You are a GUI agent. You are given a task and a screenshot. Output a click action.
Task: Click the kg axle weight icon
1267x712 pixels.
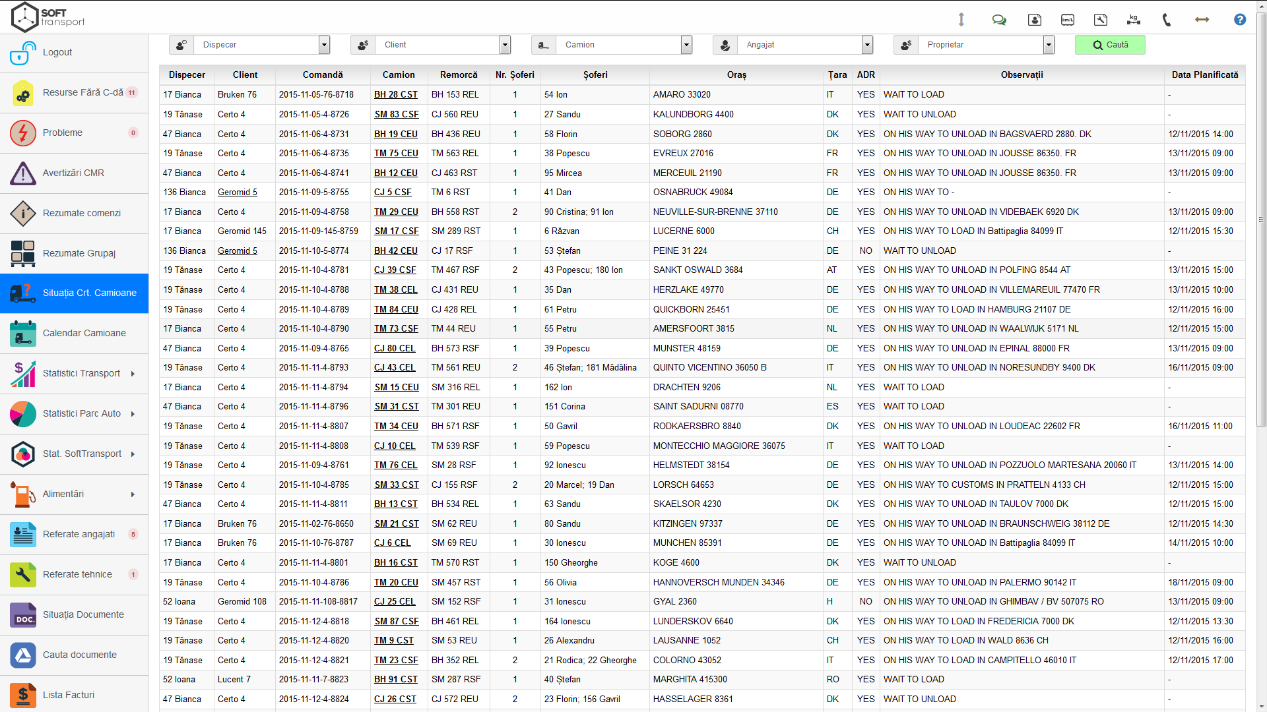pos(1134,20)
